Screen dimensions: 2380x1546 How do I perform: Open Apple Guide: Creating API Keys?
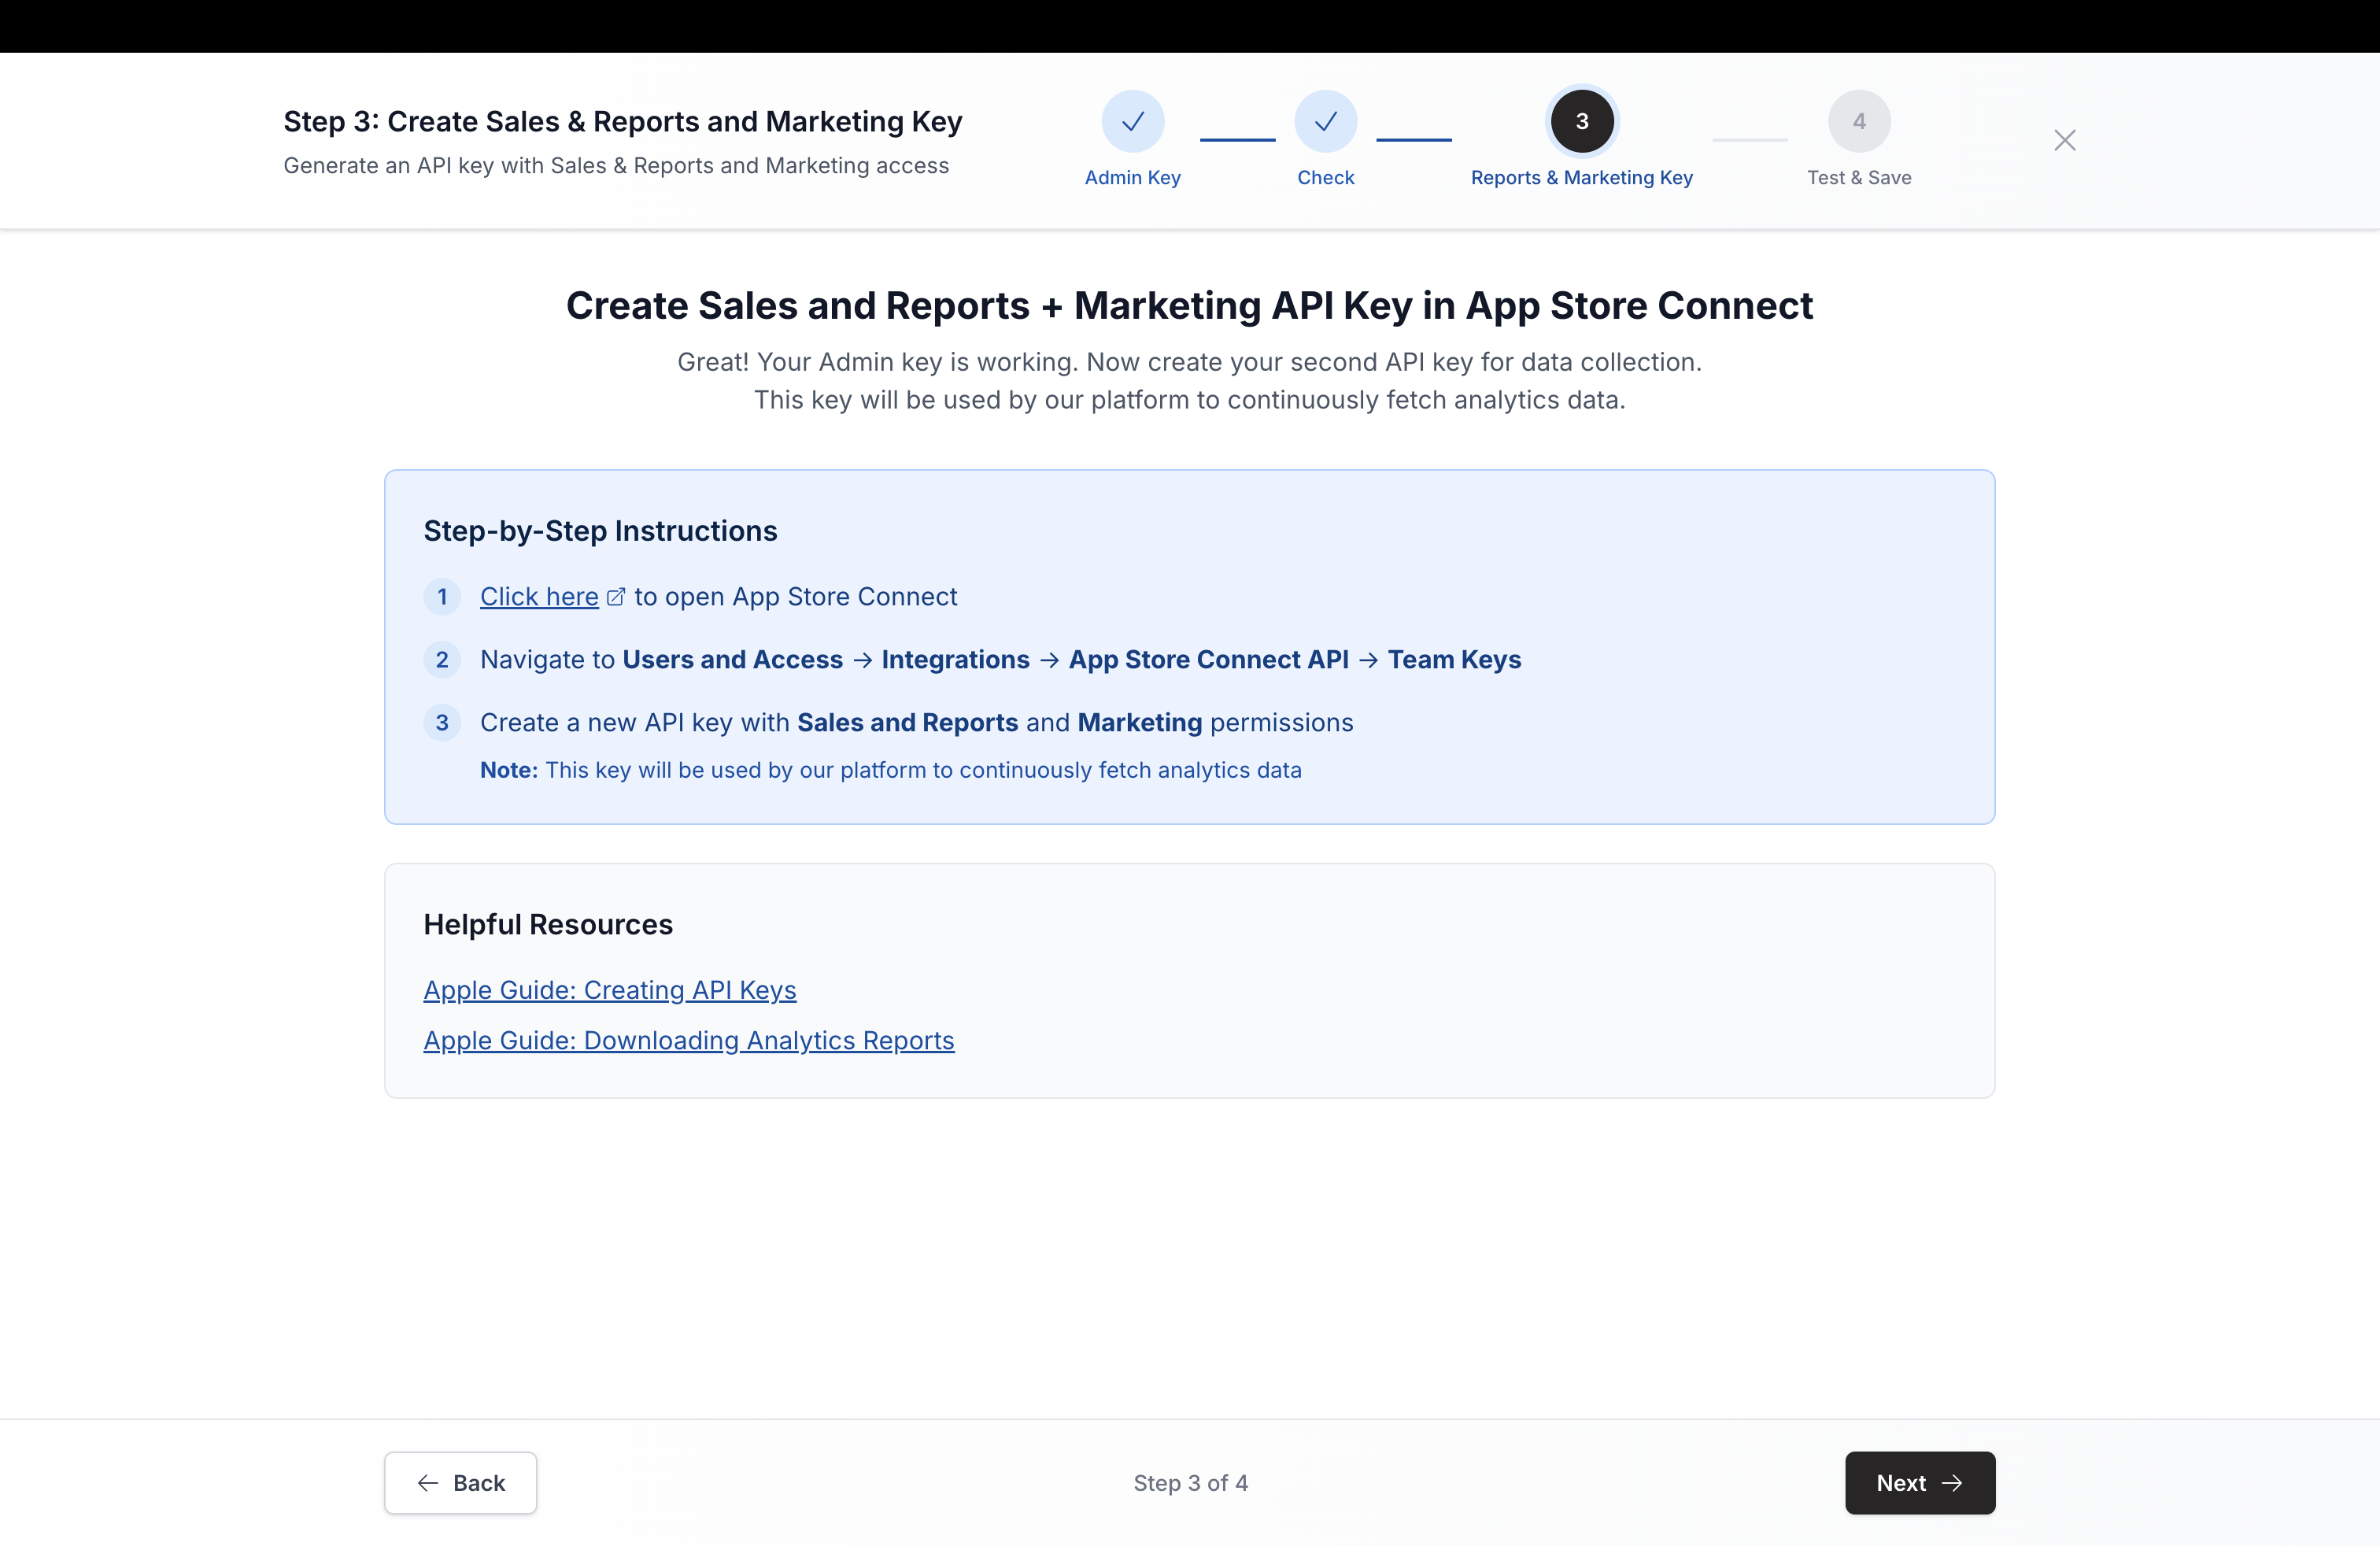[x=609, y=990]
